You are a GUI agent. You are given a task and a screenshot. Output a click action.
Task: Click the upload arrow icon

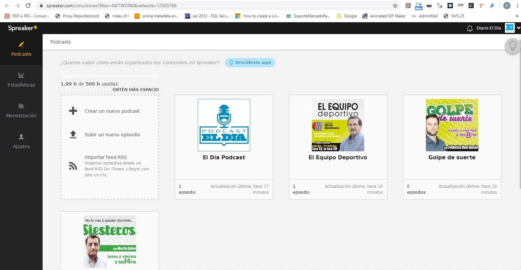click(x=73, y=134)
